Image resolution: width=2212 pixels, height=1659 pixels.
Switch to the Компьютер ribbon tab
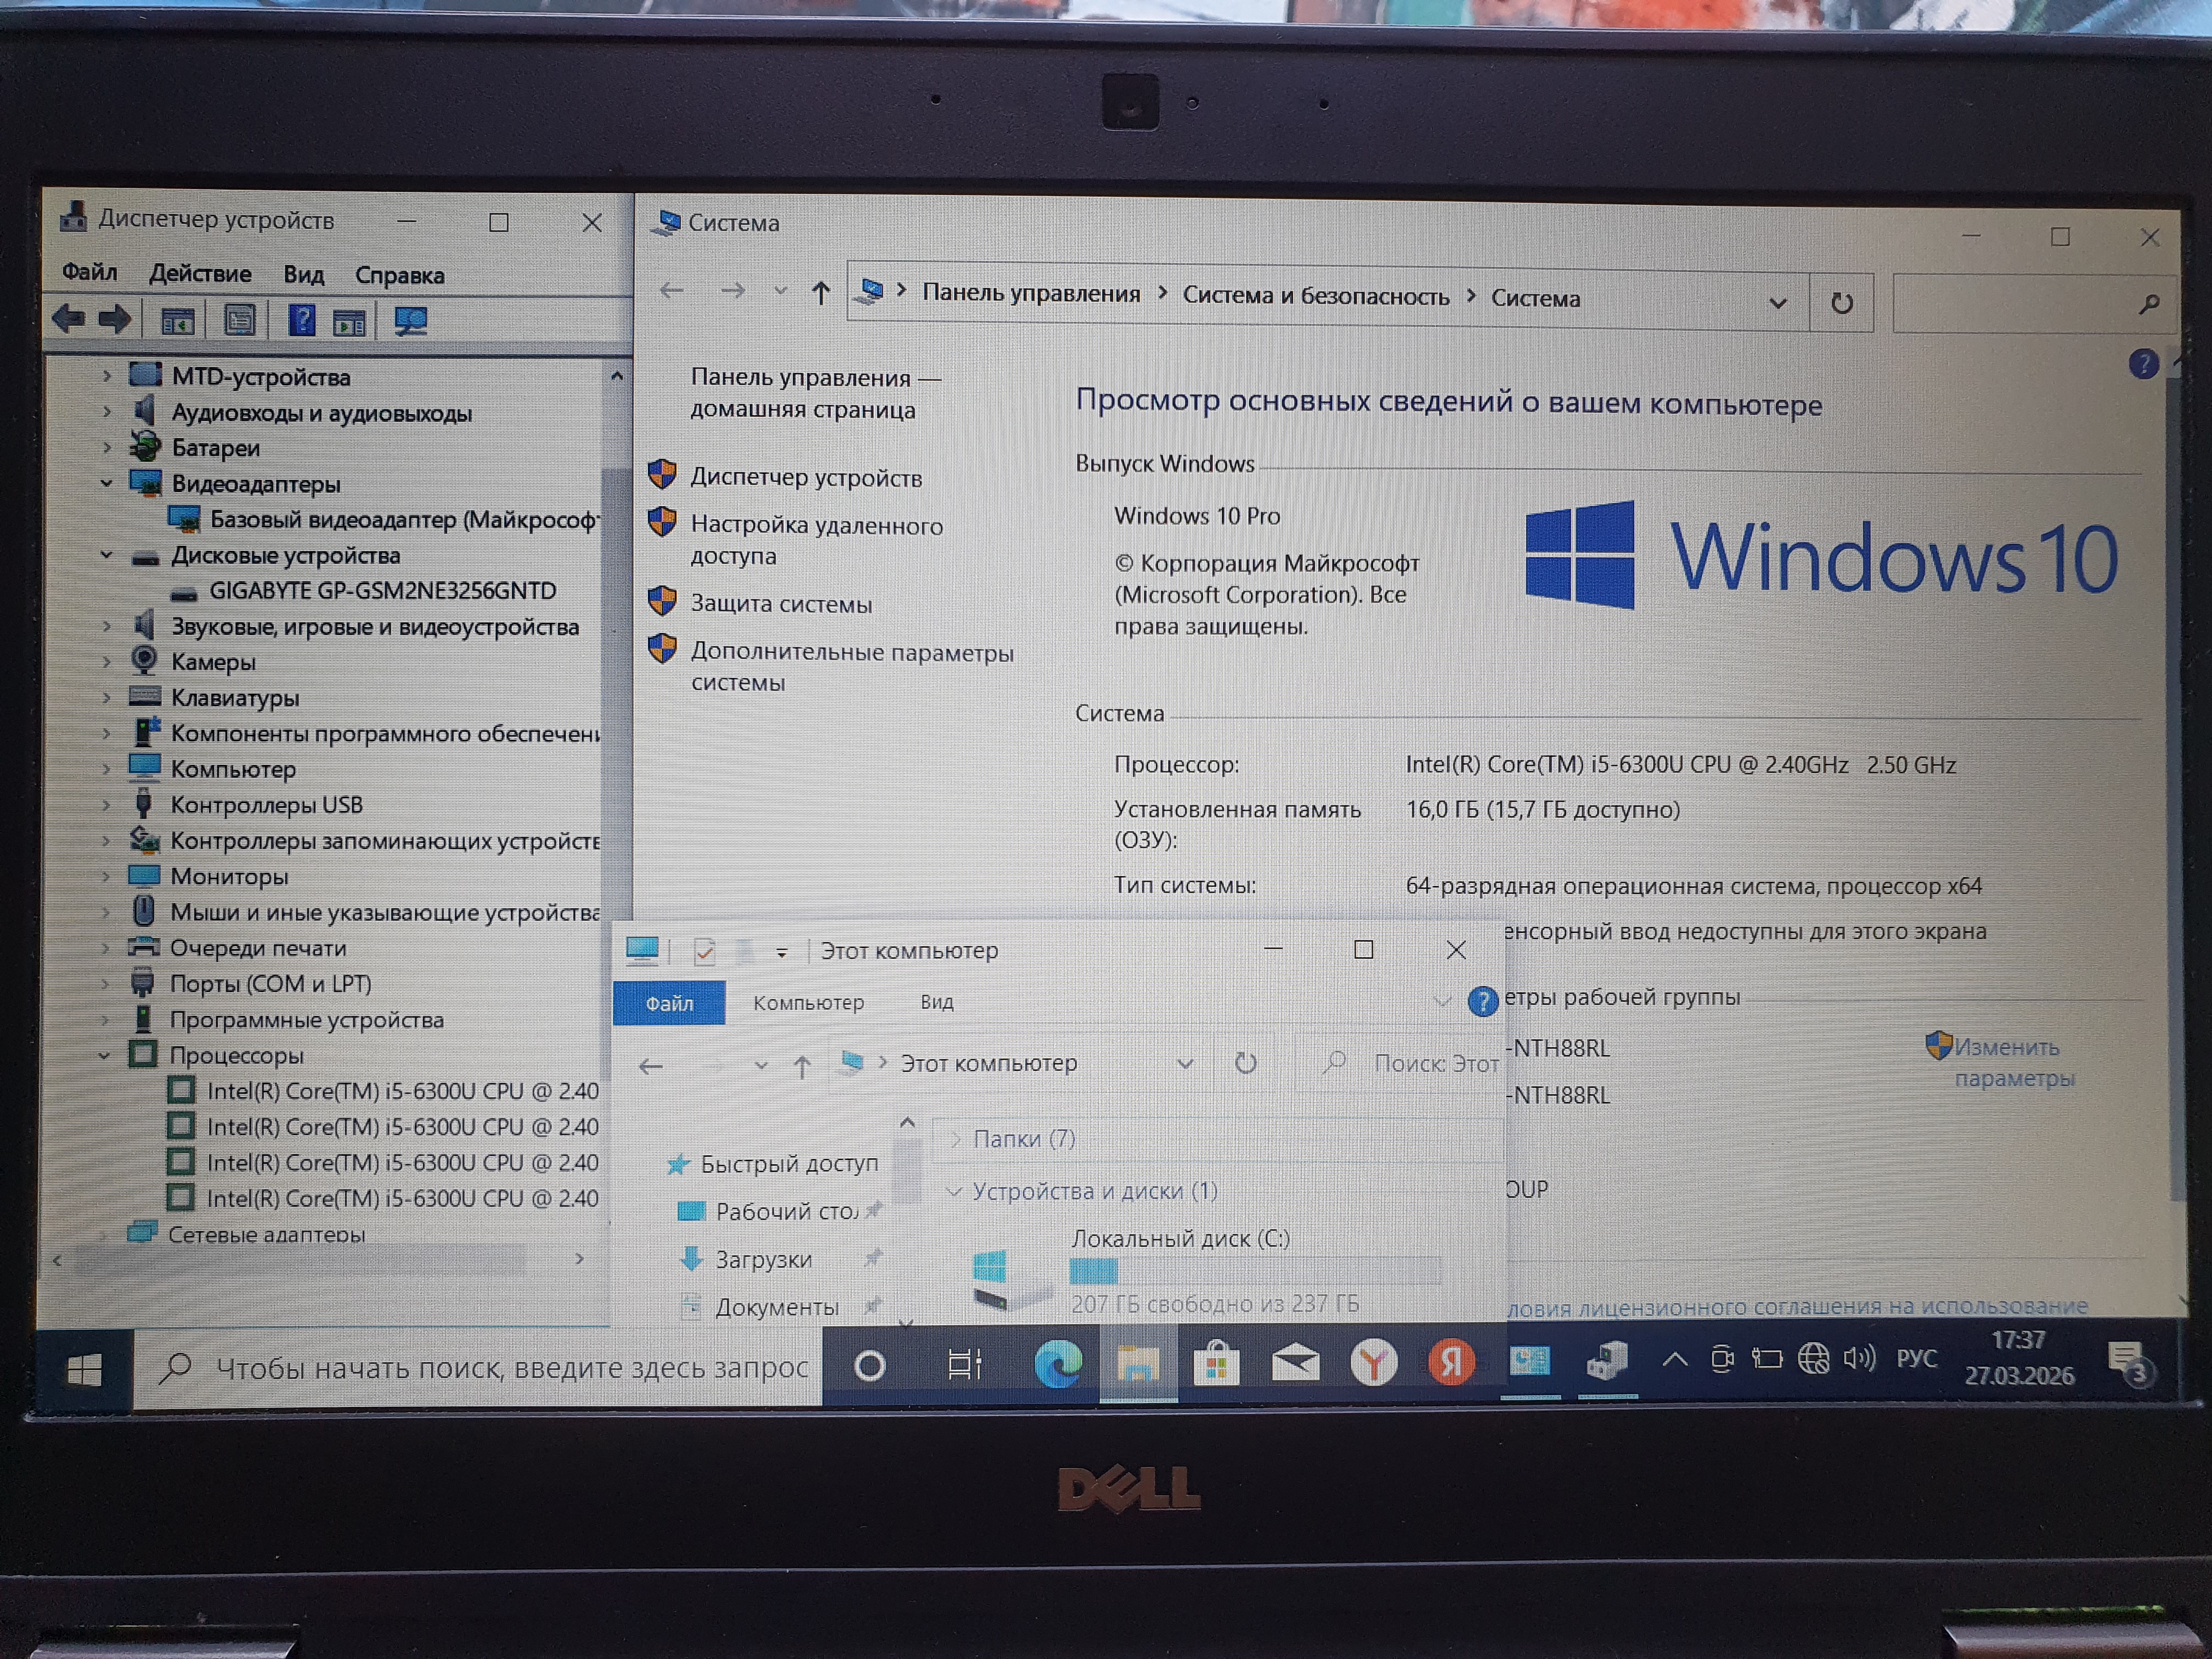click(x=808, y=1003)
